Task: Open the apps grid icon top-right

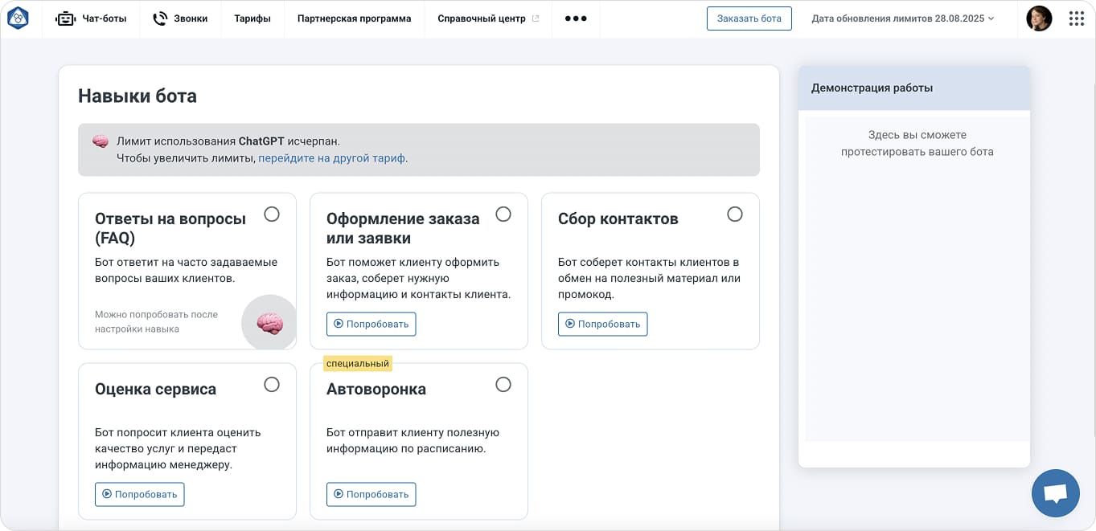Action: pos(1077,17)
